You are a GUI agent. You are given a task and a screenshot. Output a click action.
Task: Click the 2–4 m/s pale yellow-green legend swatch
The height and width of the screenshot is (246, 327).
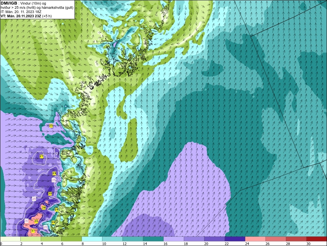[x=31, y=239]
